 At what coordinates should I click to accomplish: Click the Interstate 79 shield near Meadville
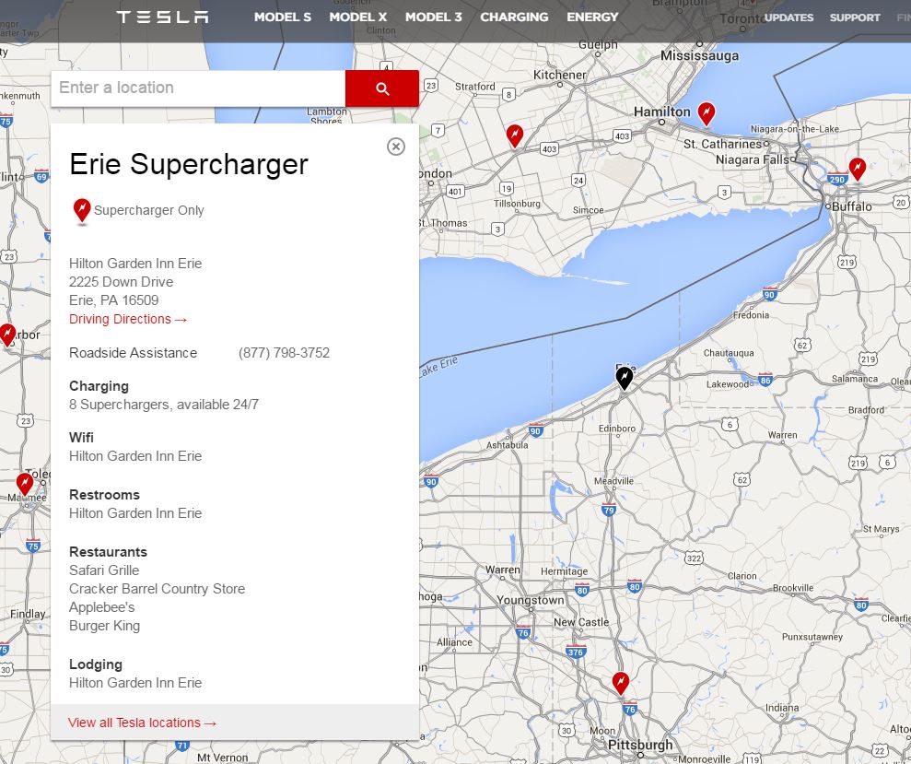coord(609,510)
